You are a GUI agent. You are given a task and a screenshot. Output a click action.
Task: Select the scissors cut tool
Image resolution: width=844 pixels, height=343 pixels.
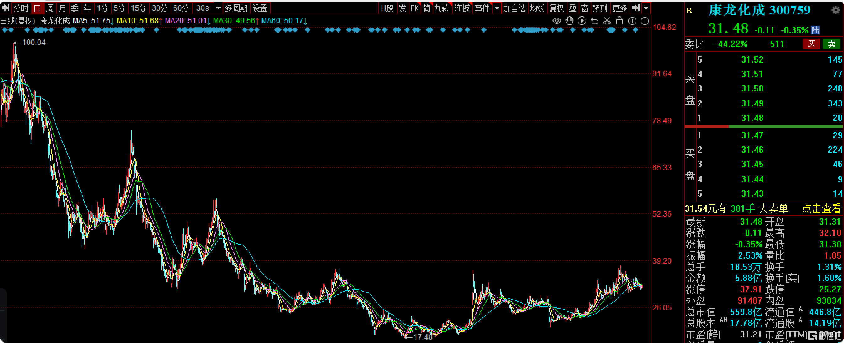(x=607, y=21)
